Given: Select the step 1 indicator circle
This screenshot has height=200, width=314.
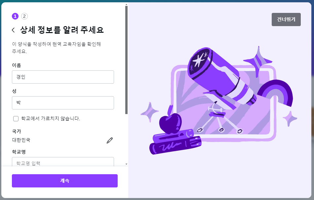Looking at the screenshot, I should click(15, 16).
